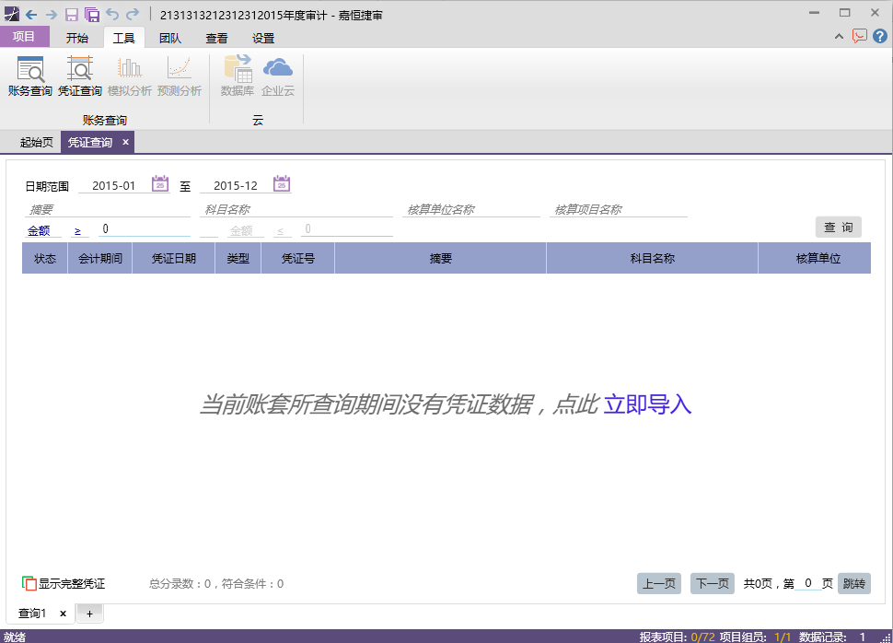Sort by the 类型 column header
Screen dimensions: 893x643
238,258
